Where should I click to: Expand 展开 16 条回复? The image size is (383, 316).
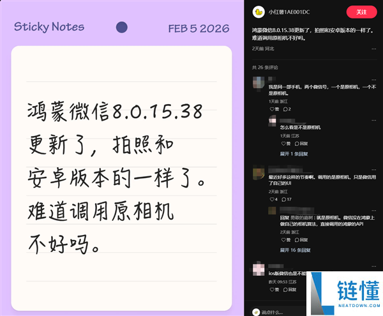click(x=295, y=250)
